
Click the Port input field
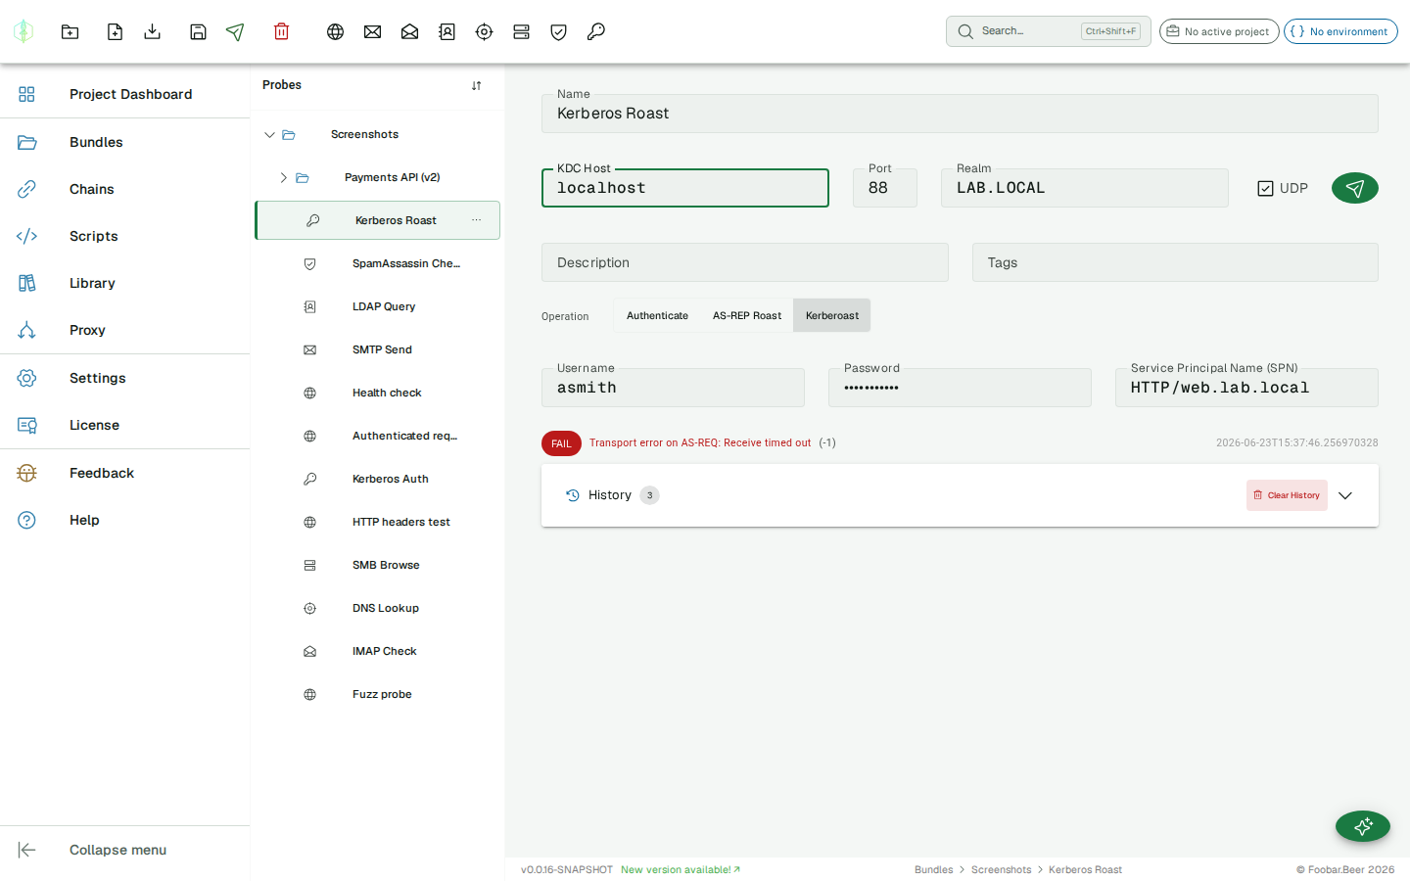click(885, 188)
